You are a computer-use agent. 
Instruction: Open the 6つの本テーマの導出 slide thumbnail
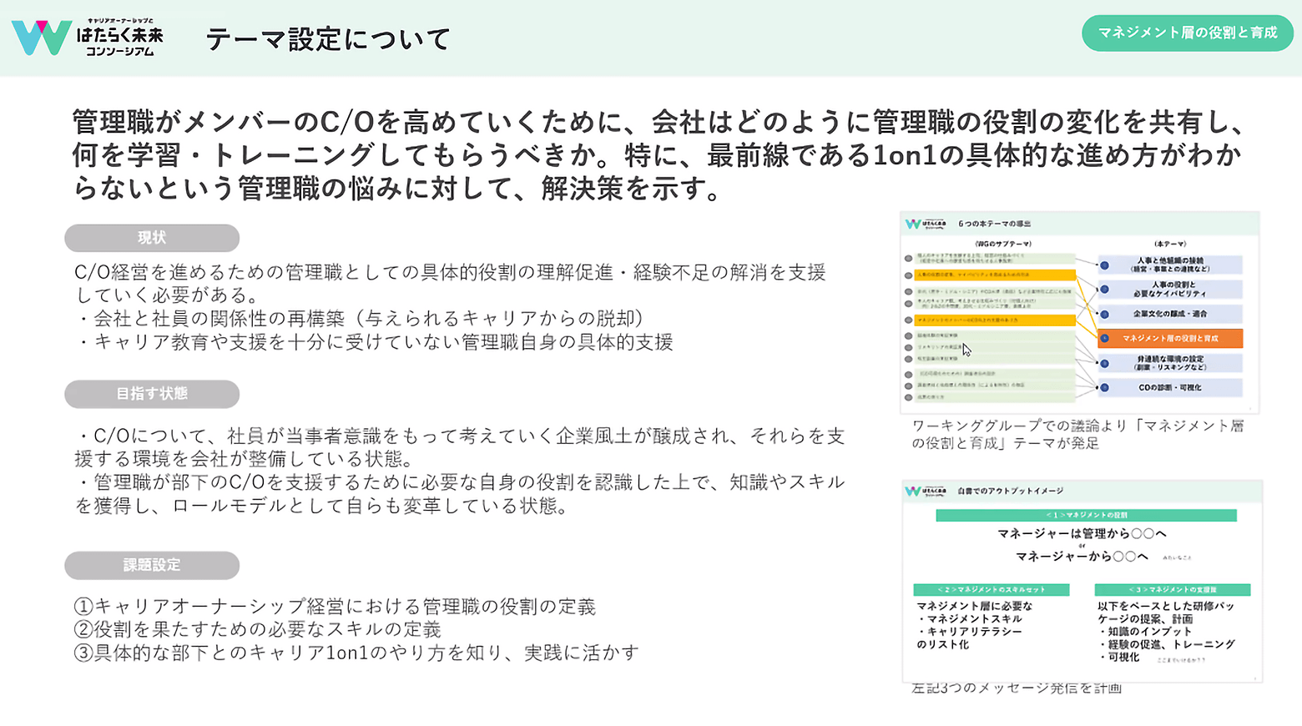pos(1079,313)
